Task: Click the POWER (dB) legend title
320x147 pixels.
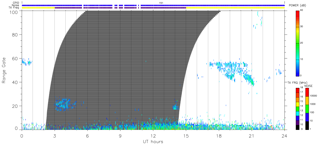Action: click(297, 5)
